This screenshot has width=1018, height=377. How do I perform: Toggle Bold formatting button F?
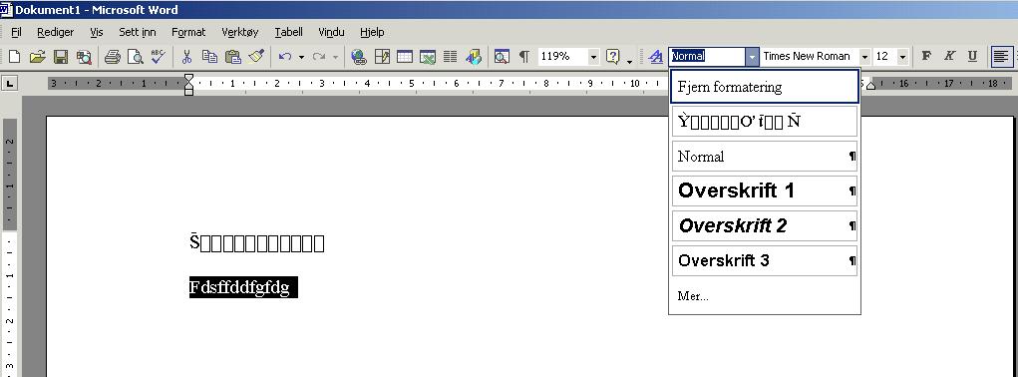point(926,57)
